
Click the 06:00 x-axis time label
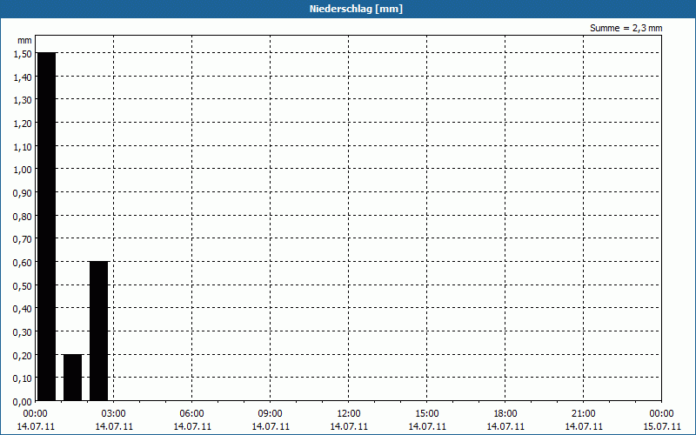[191, 414]
